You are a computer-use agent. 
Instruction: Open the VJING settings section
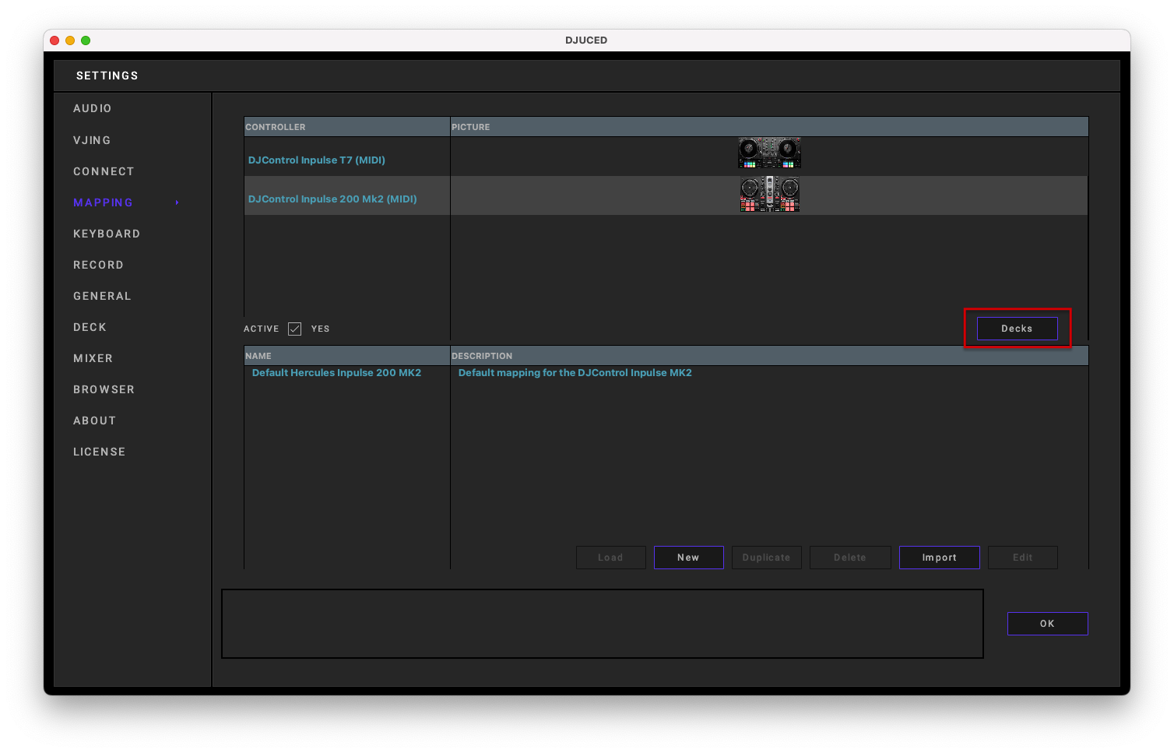92,140
